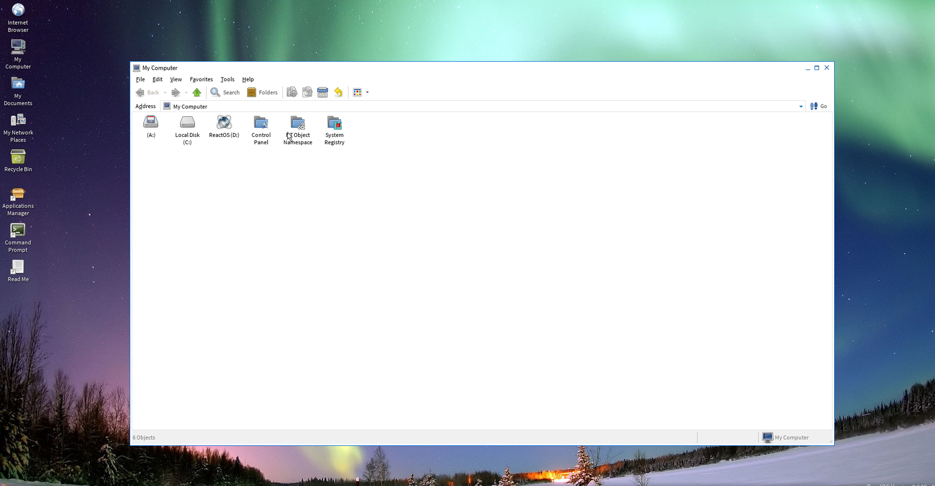Minimize the My Computer window
The height and width of the screenshot is (486, 935).
tap(807, 68)
